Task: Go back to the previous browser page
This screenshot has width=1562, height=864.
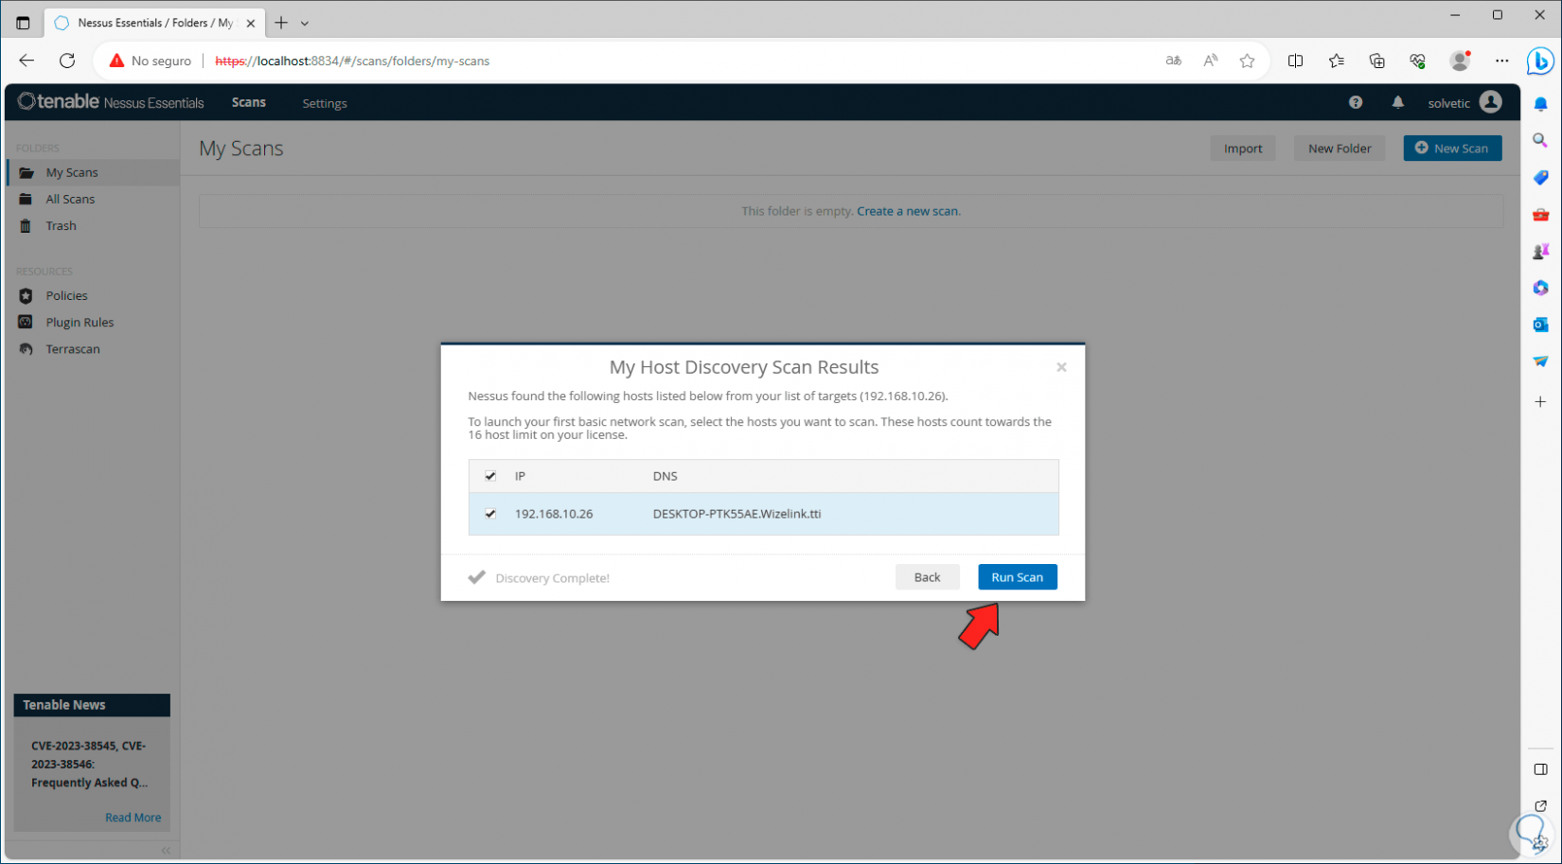Action: point(27,61)
